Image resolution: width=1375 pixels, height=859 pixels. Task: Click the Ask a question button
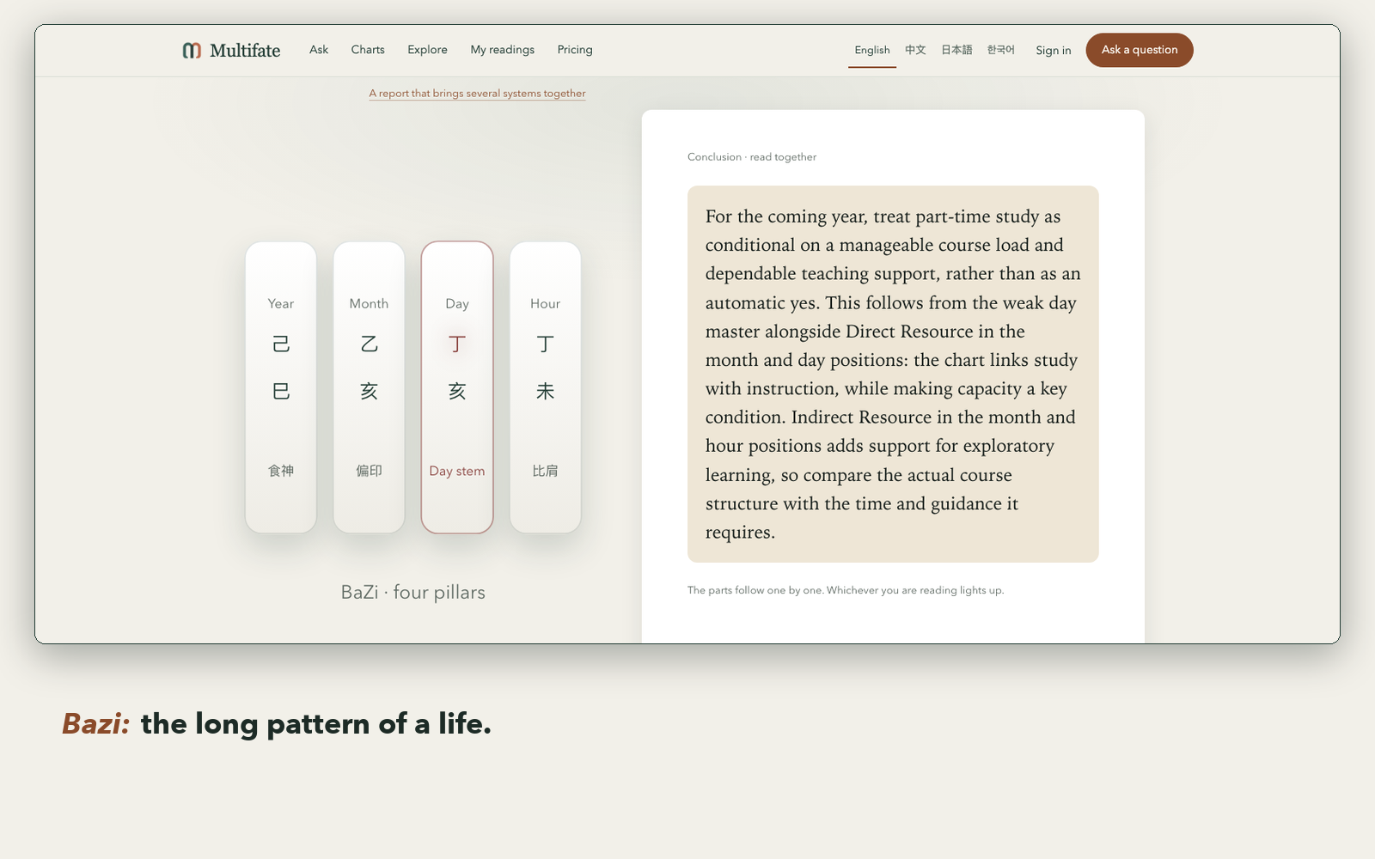point(1140,50)
